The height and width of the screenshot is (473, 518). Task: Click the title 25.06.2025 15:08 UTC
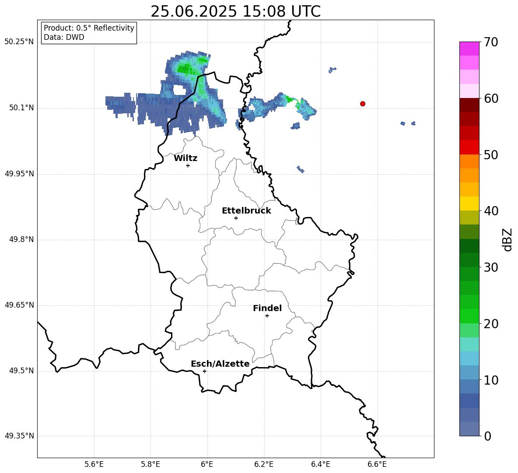click(235, 11)
